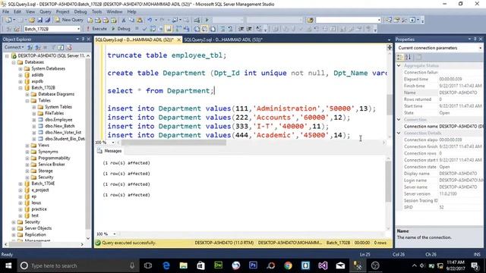The height and width of the screenshot is (273, 486).
Task: Click the Cut scissors icon in toolbar
Action: tap(123, 20)
